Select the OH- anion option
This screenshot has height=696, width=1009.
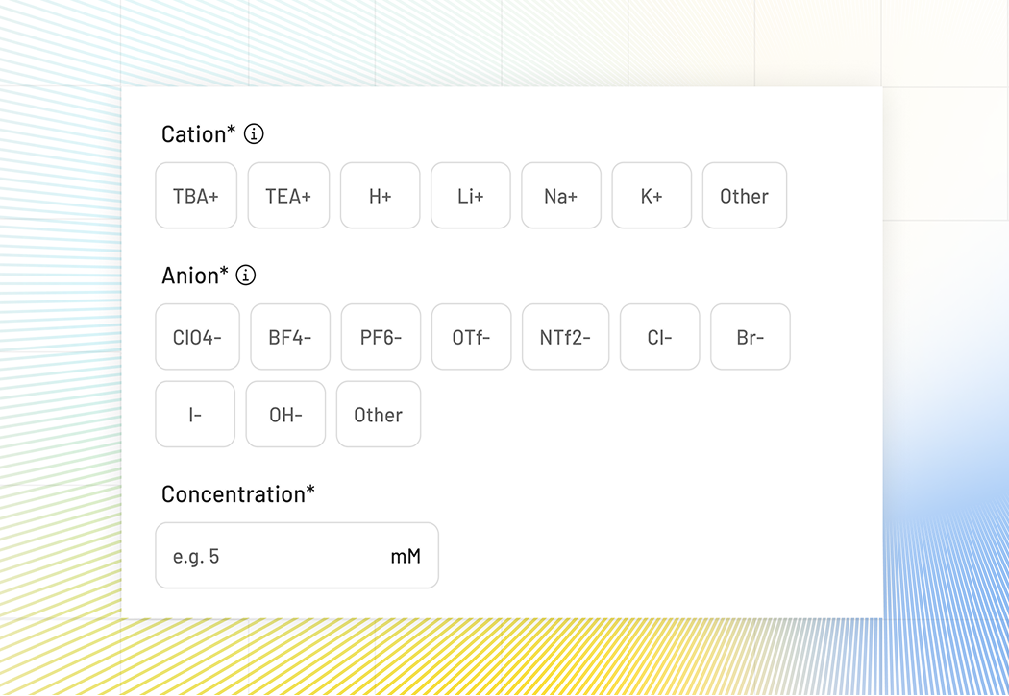tap(285, 415)
